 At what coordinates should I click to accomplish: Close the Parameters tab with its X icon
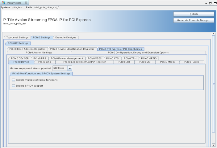coord(26,3)
